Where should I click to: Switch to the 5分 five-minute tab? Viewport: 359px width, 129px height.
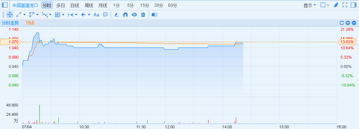click(130, 5)
